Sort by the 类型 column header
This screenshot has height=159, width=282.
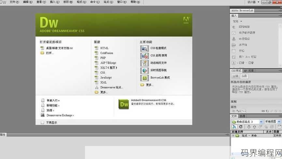pos(277,132)
